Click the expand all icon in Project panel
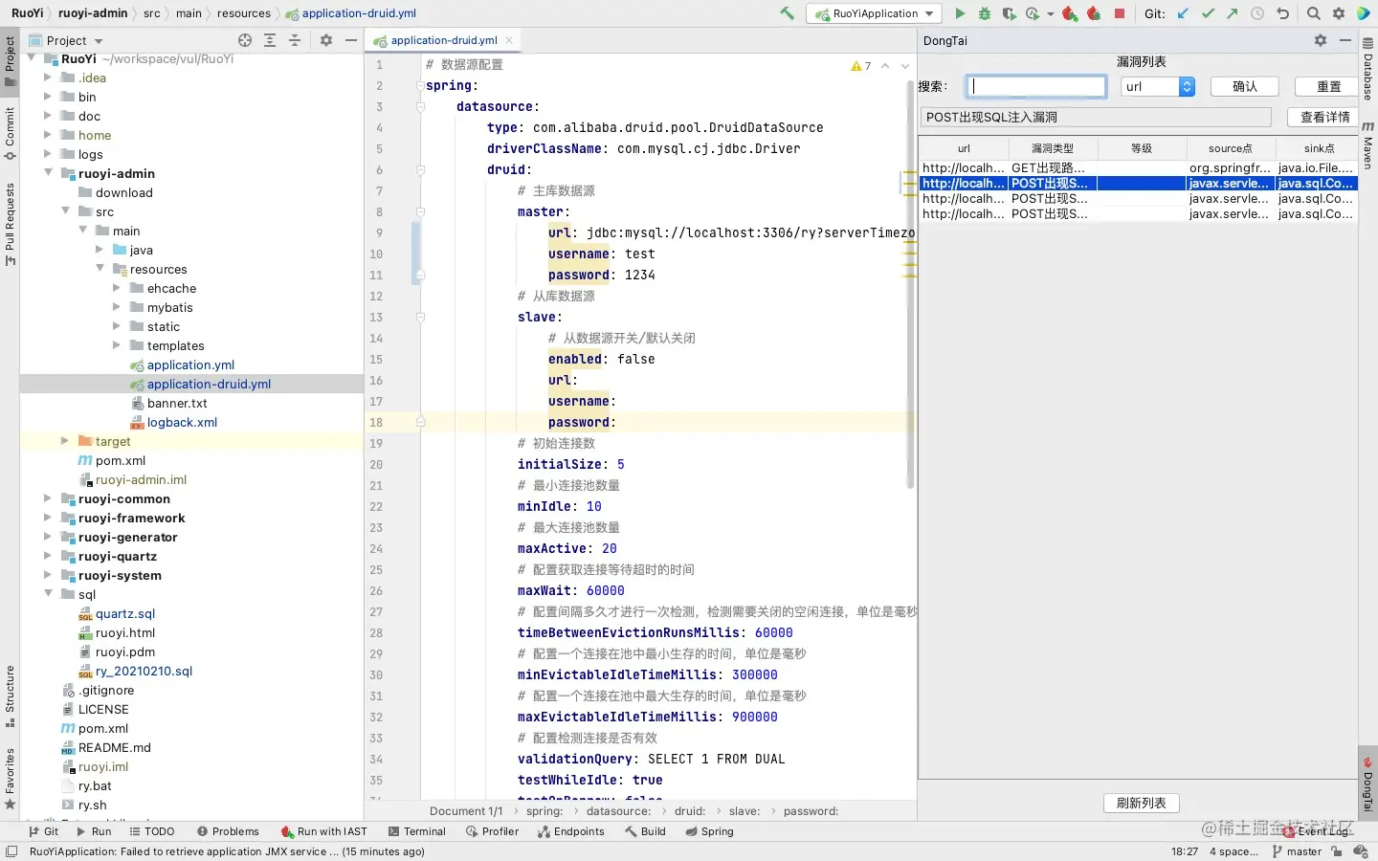Screen dimensions: 1378x861 point(270,40)
